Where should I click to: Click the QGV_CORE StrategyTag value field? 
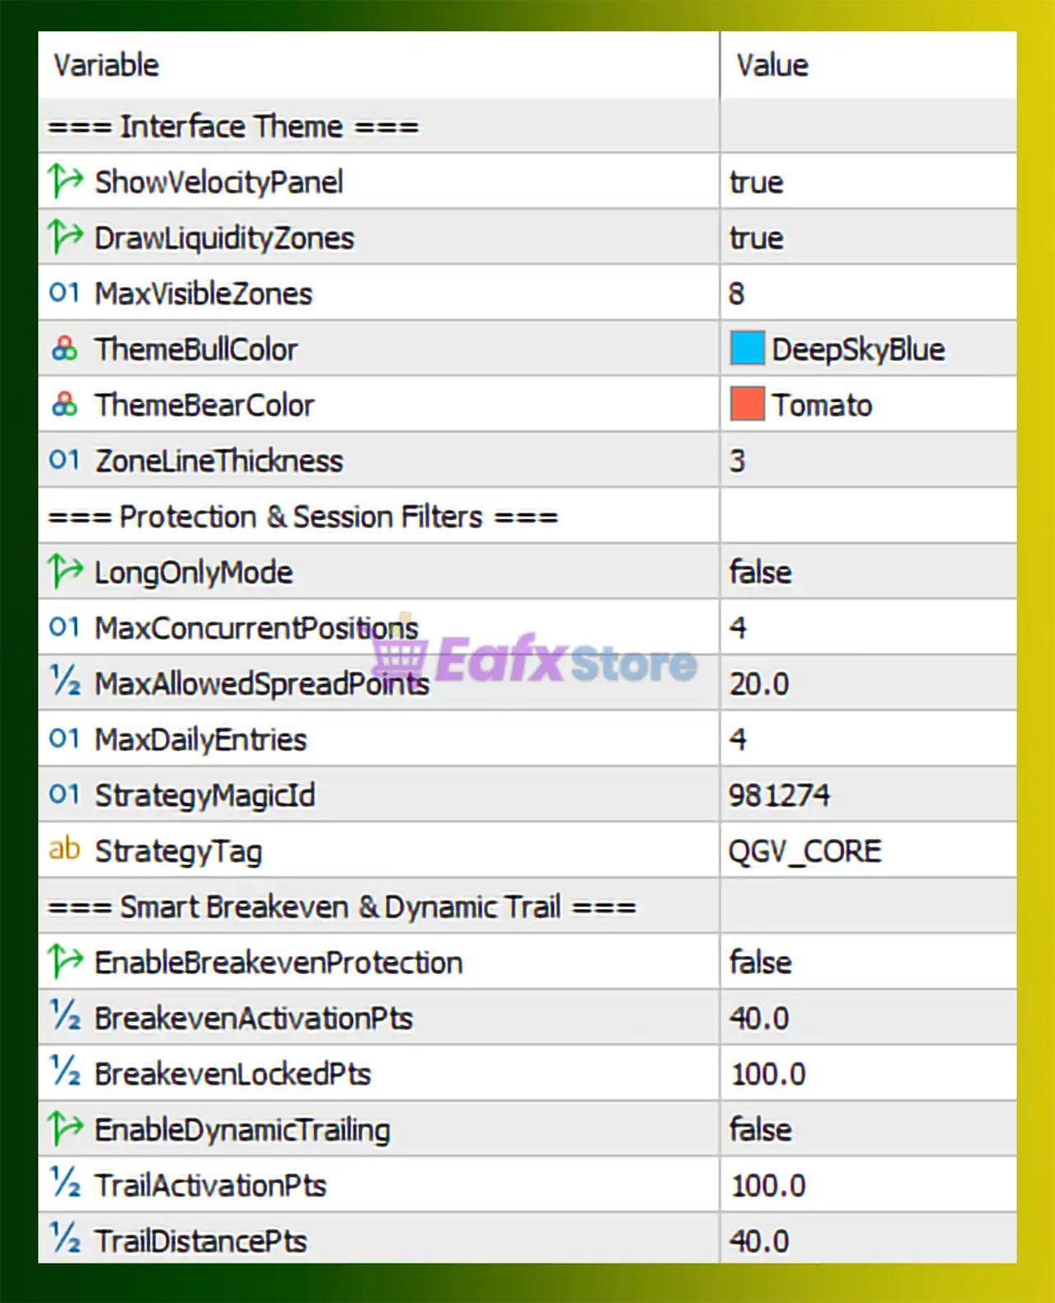point(804,851)
